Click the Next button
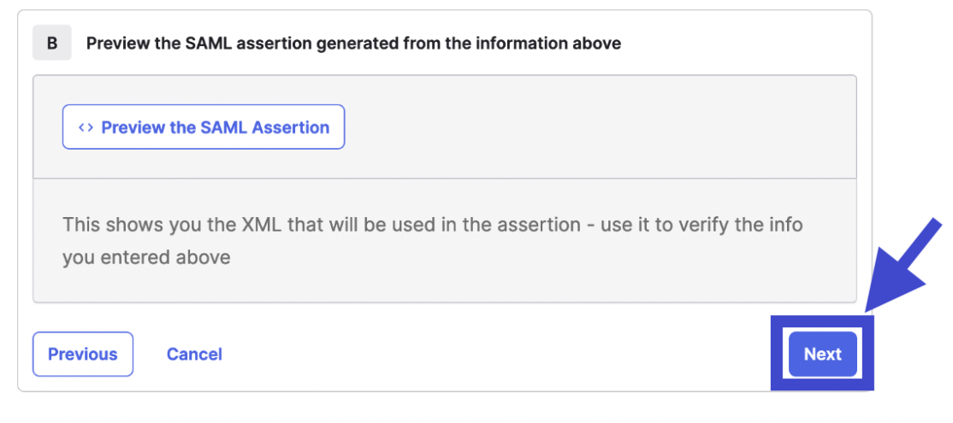953x423 pixels. [x=822, y=354]
